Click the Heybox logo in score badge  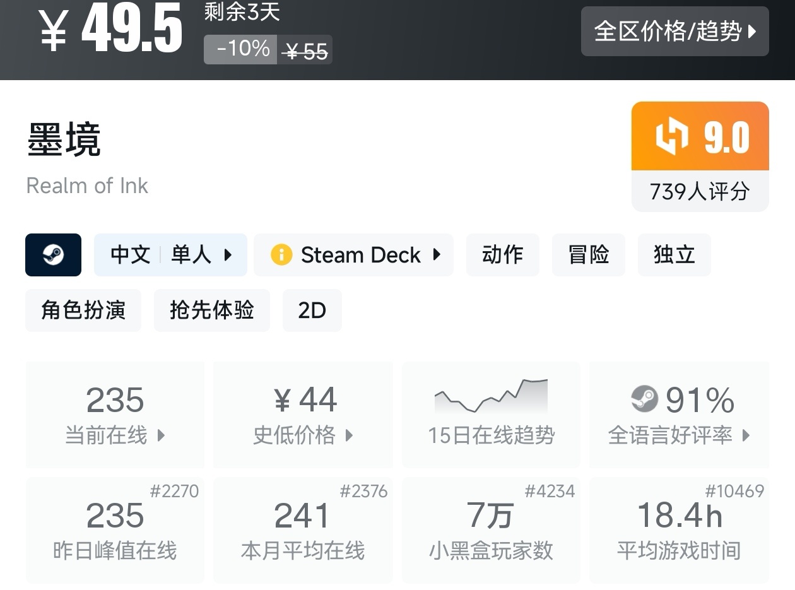(x=671, y=136)
